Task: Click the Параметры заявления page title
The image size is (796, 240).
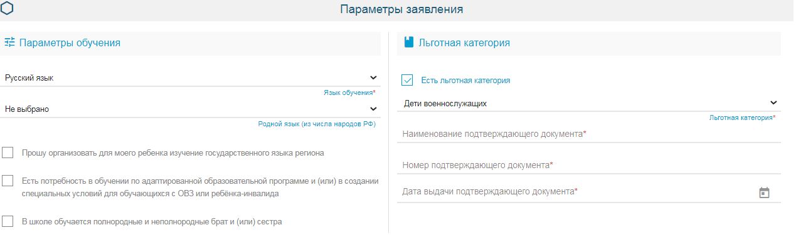Action: pos(401,9)
